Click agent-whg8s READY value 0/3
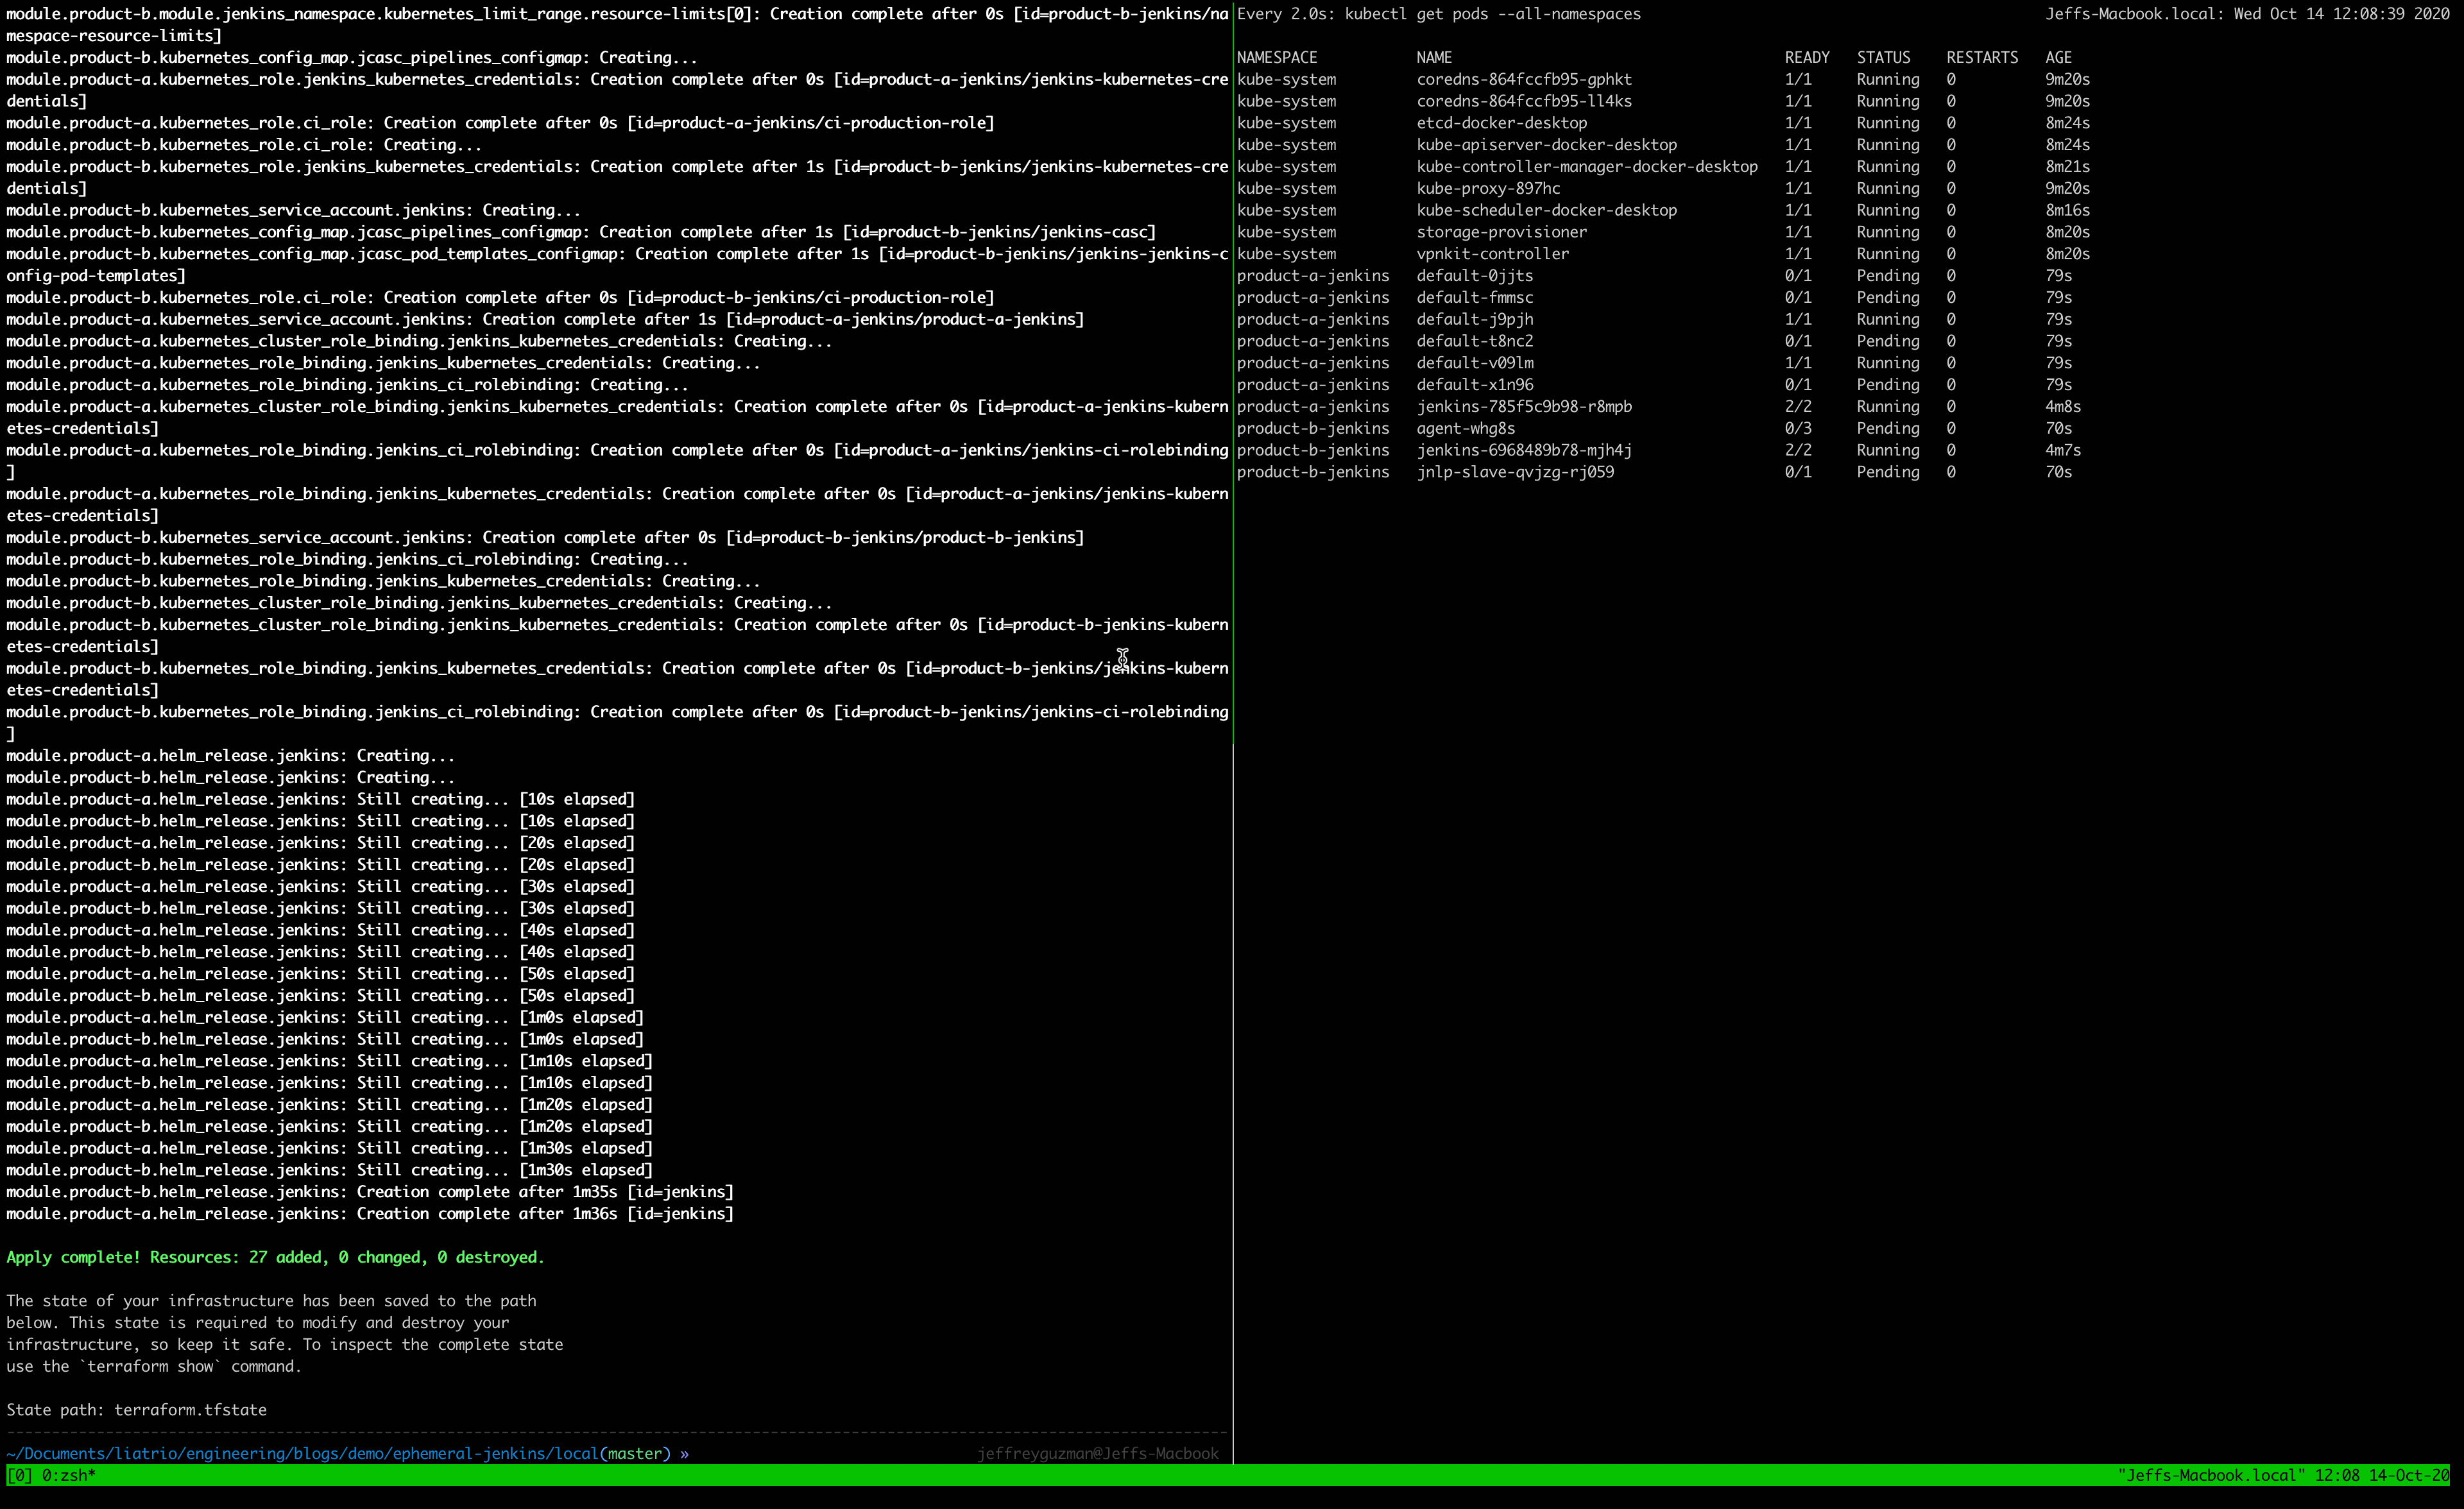The height and width of the screenshot is (1509, 2464). tap(1798, 428)
